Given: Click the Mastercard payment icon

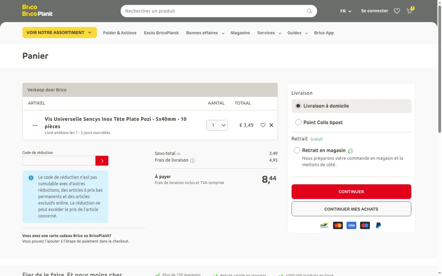Looking at the screenshot, I should pos(338,225).
